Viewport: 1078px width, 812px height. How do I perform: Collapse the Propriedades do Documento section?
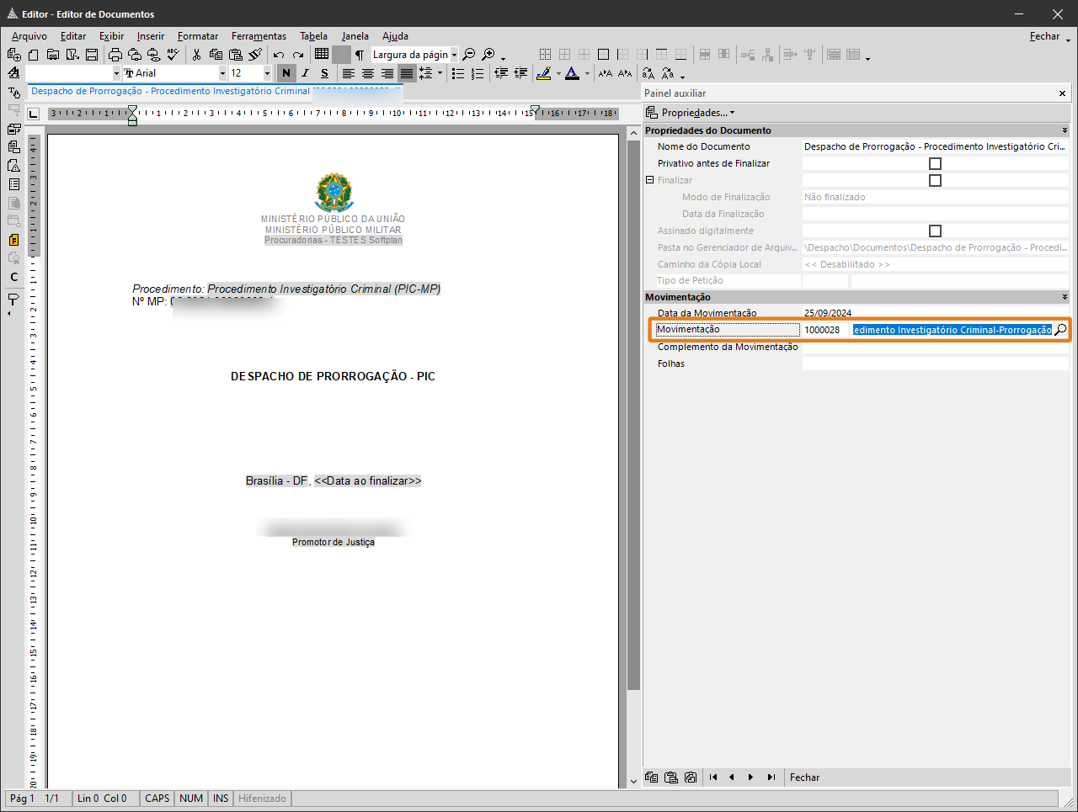coord(1065,130)
